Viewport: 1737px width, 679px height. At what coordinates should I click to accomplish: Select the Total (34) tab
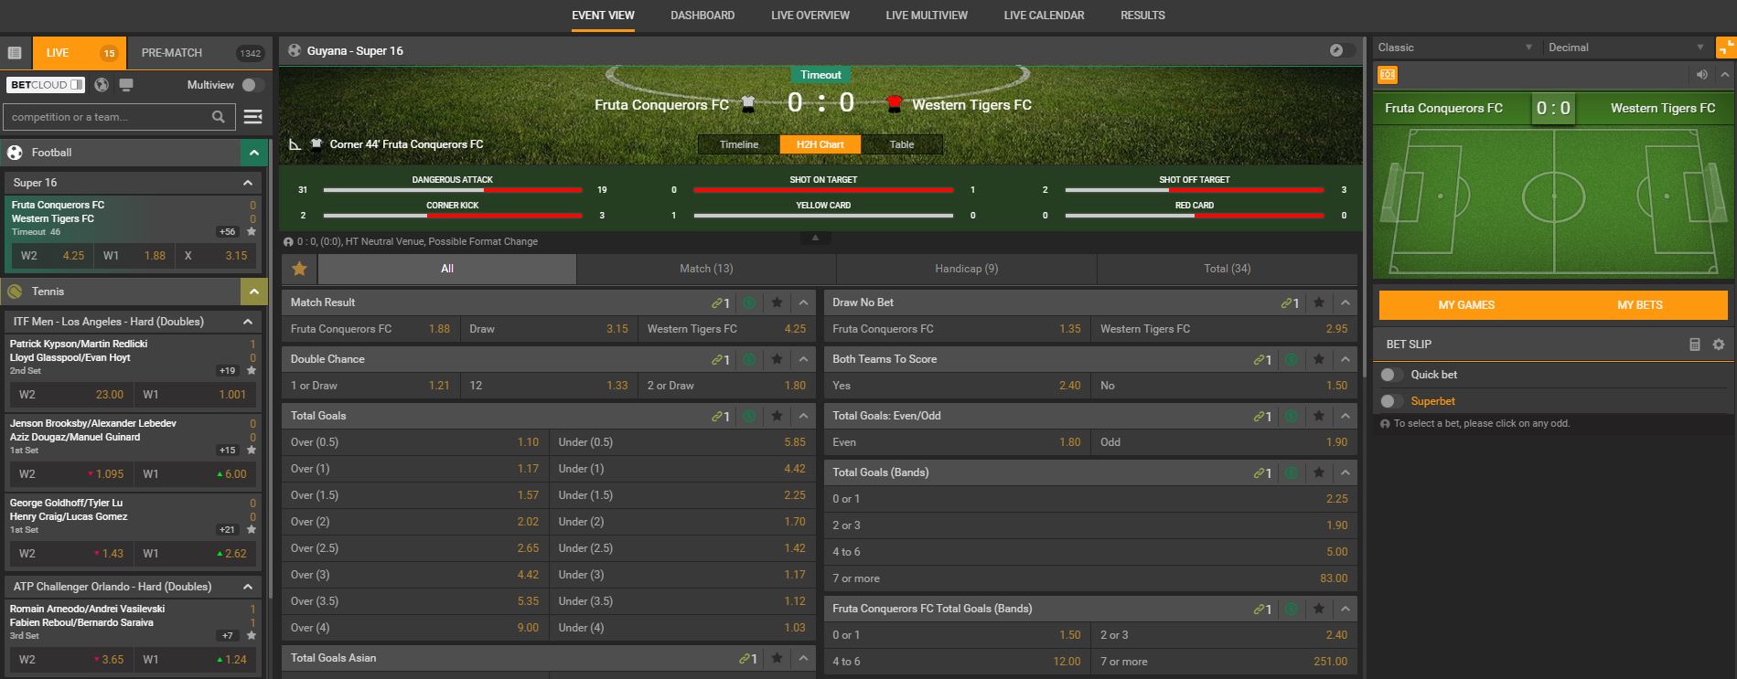(1227, 269)
